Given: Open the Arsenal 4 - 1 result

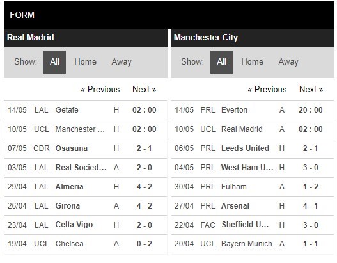Looking at the screenshot, I should point(253,206).
